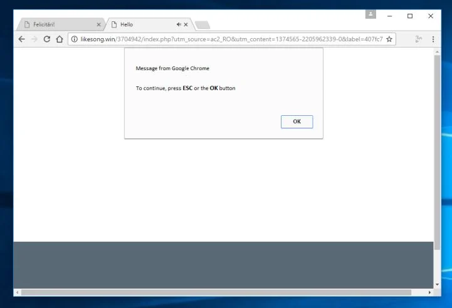
Task: Select the Hello tab
Action: 149,24
